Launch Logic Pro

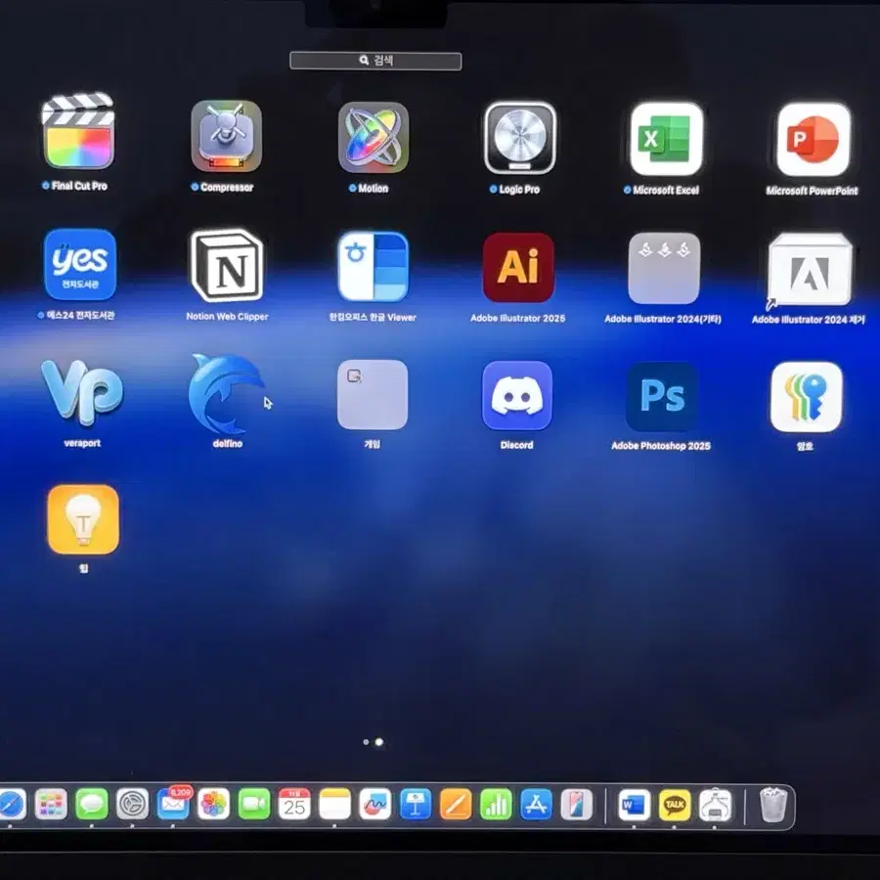click(x=520, y=138)
